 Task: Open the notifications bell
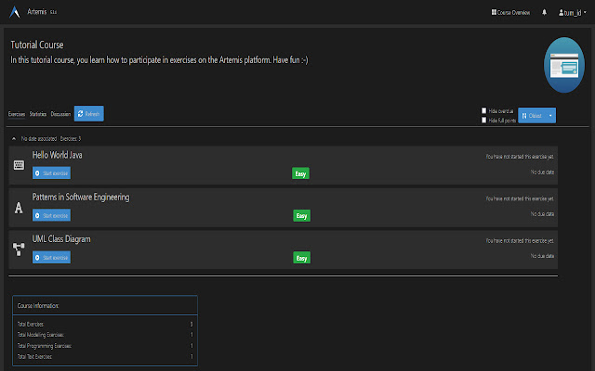pyautogui.click(x=544, y=12)
